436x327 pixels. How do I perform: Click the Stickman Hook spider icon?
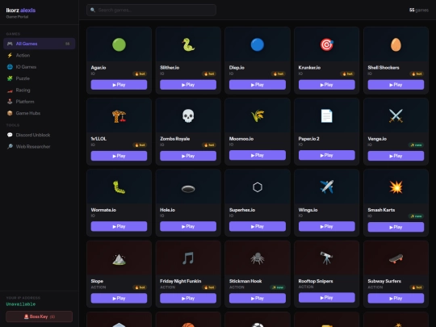coord(258,258)
